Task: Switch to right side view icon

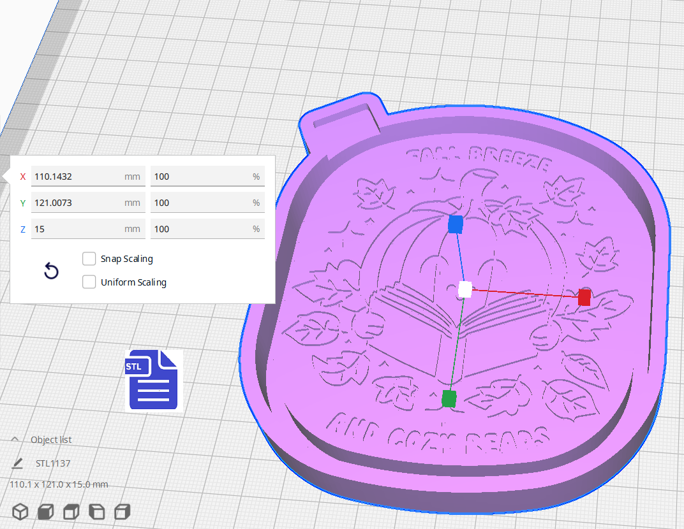Action: (x=122, y=511)
